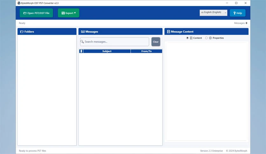Screen dimensions: 266x154
Task: Click the question mark icon on Help
Action: click(234, 13)
